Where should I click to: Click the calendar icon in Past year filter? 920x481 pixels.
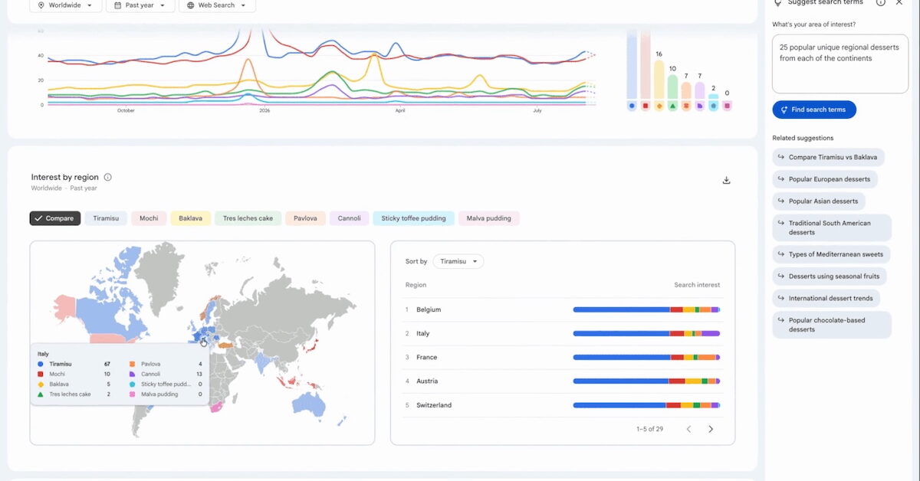(x=117, y=5)
